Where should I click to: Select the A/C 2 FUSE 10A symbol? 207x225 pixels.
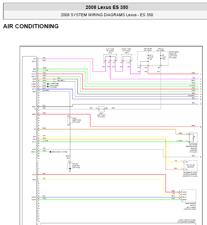tap(148, 57)
